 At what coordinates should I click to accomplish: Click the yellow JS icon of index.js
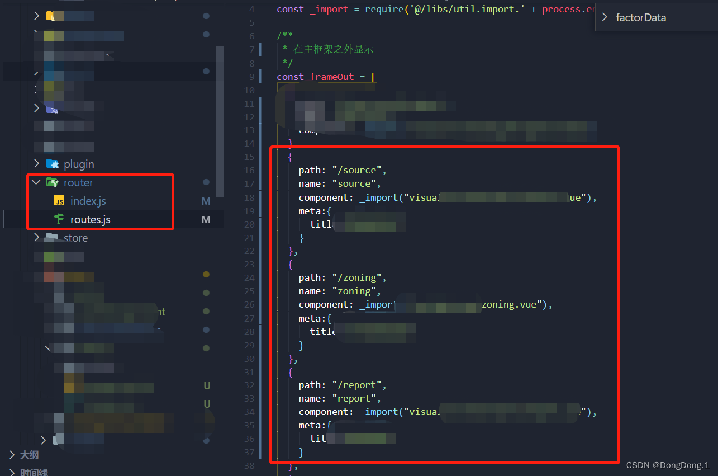point(59,201)
